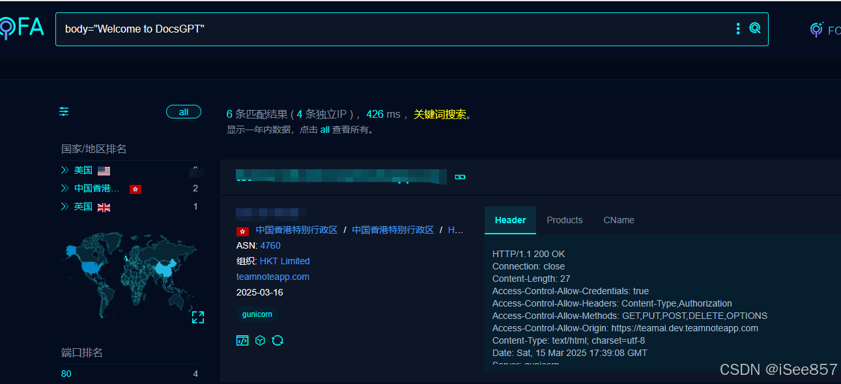Click the second 中国香港特别行政区 breadcrumb link
This screenshot has width=841, height=384.
click(x=393, y=230)
